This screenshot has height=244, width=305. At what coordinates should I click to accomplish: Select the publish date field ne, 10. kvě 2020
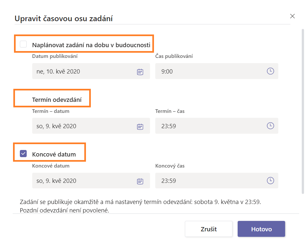[91, 71]
